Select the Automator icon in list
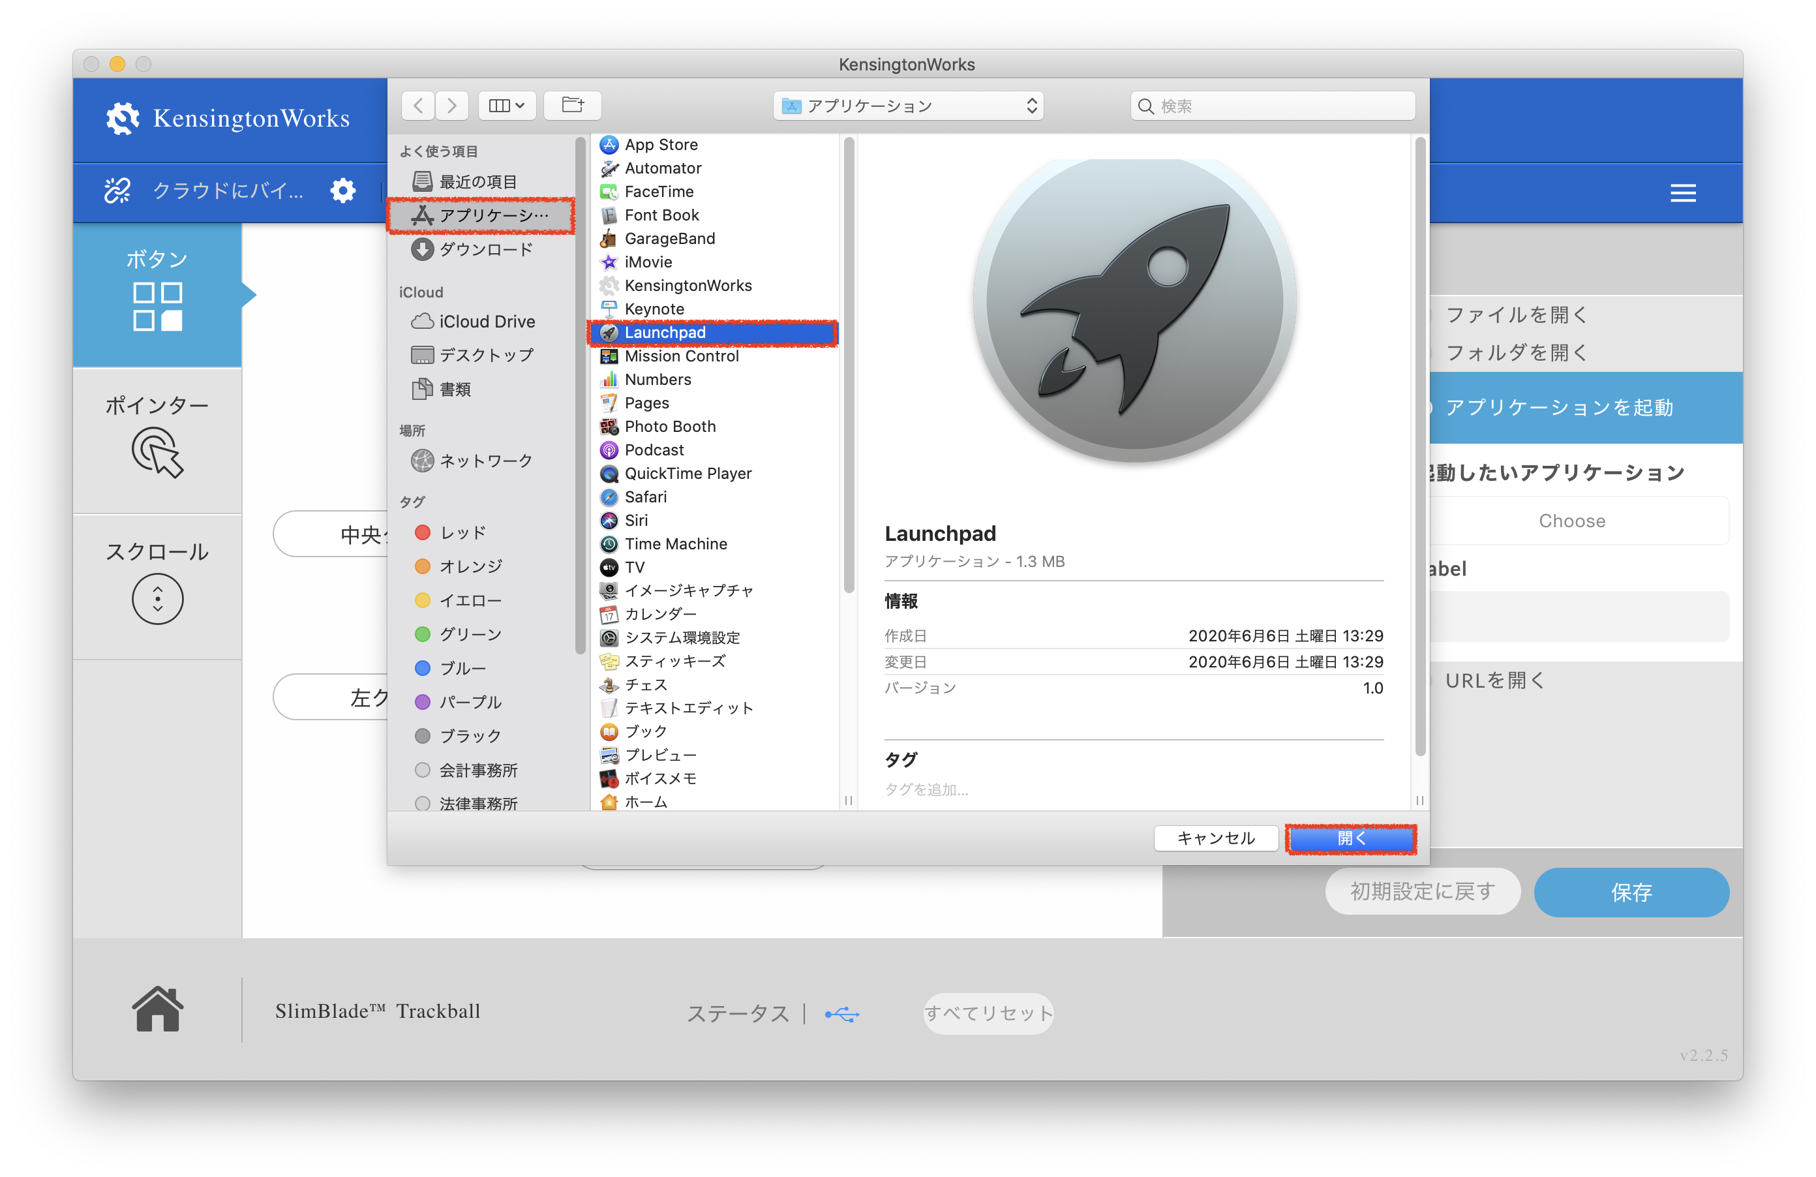This screenshot has height=1177, width=1816. click(x=608, y=169)
